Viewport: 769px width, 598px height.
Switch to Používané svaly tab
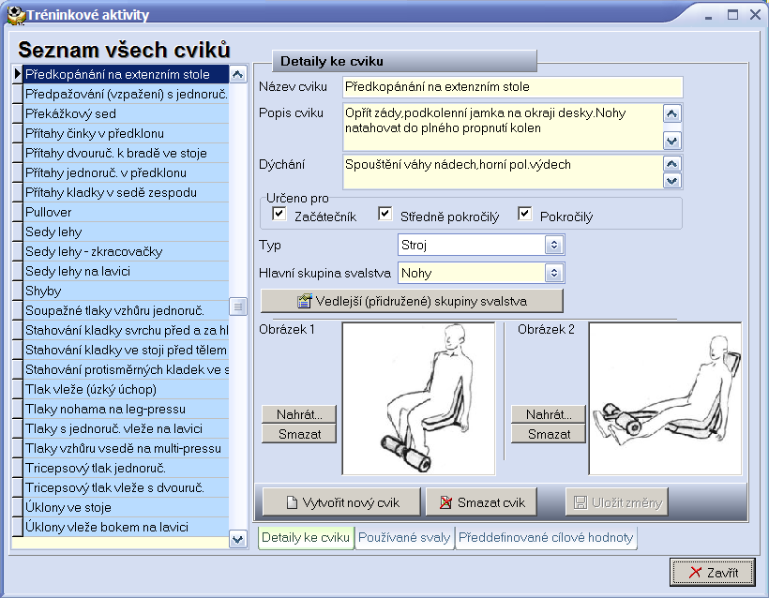point(404,538)
